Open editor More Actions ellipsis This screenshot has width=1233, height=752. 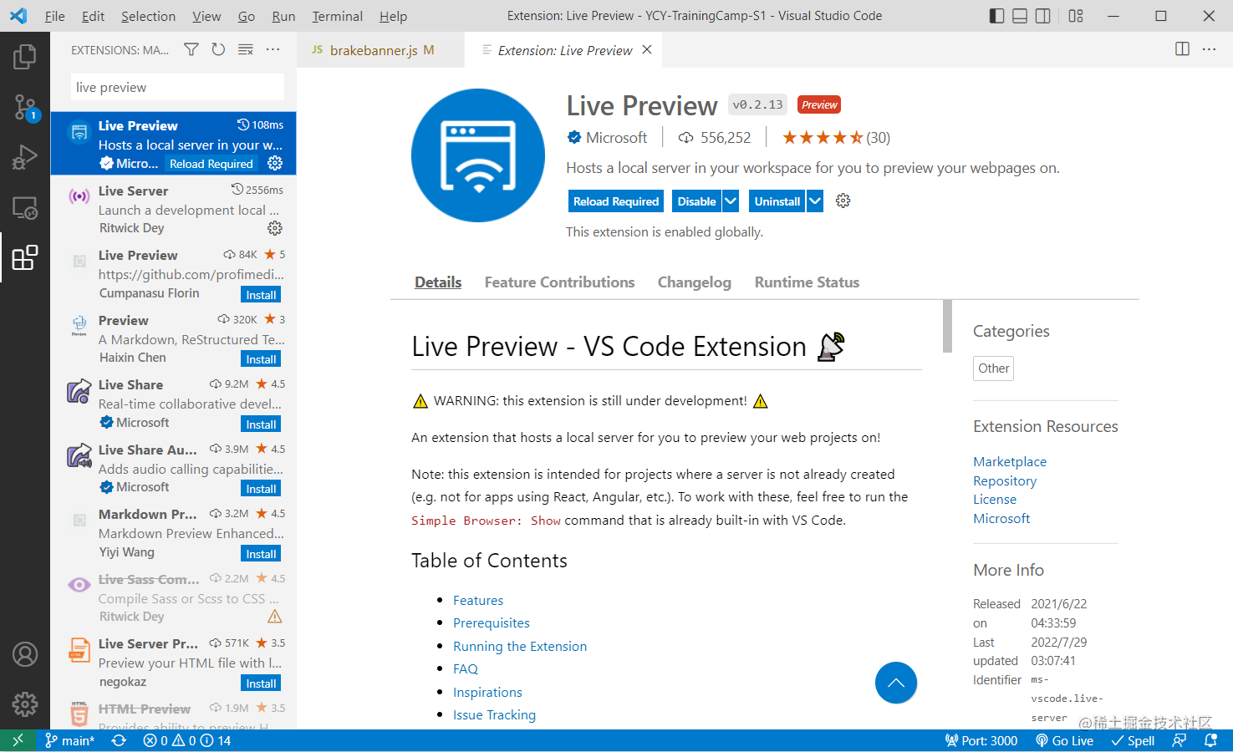tap(1209, 49)
